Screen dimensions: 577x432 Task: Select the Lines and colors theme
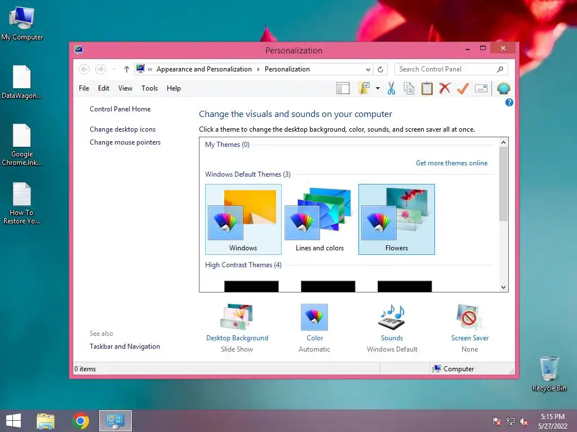click(320, 219)
